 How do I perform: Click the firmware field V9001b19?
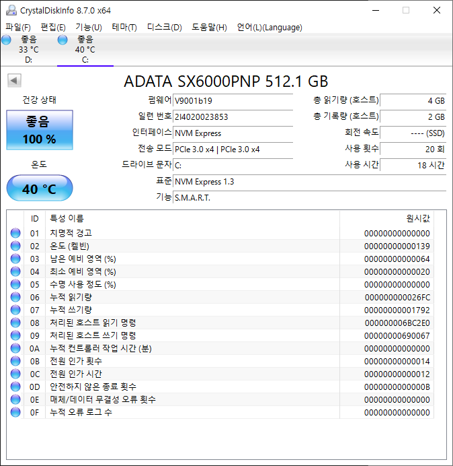click(233, 100)
